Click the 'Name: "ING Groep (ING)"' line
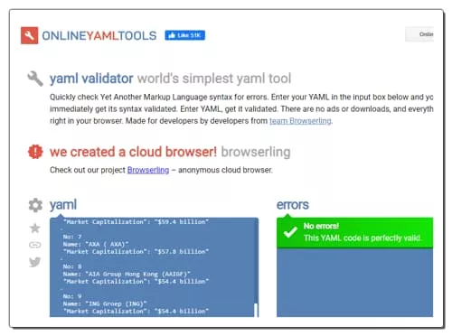The height and width of the screenshot is (336, 452). tap(105, 303)
